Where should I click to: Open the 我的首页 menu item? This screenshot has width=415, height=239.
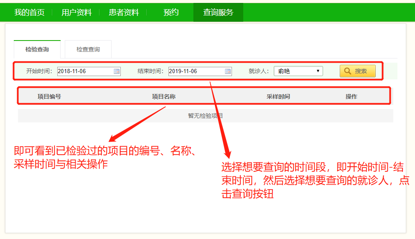pos(29,12)
